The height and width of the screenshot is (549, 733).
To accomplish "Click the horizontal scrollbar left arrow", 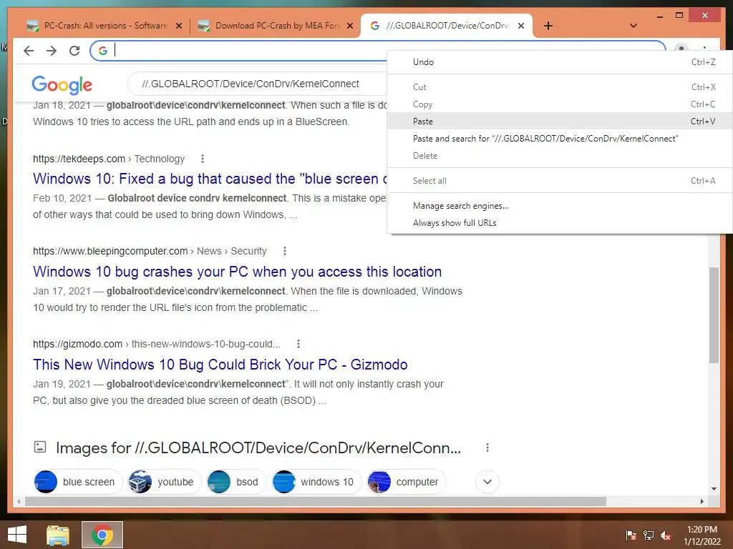I will tap(19, 501).
